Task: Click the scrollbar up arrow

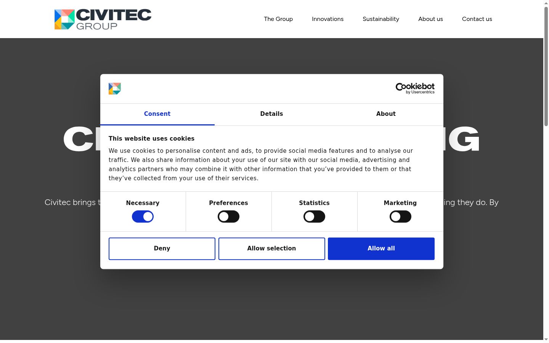Action: (x=546, y=3)
